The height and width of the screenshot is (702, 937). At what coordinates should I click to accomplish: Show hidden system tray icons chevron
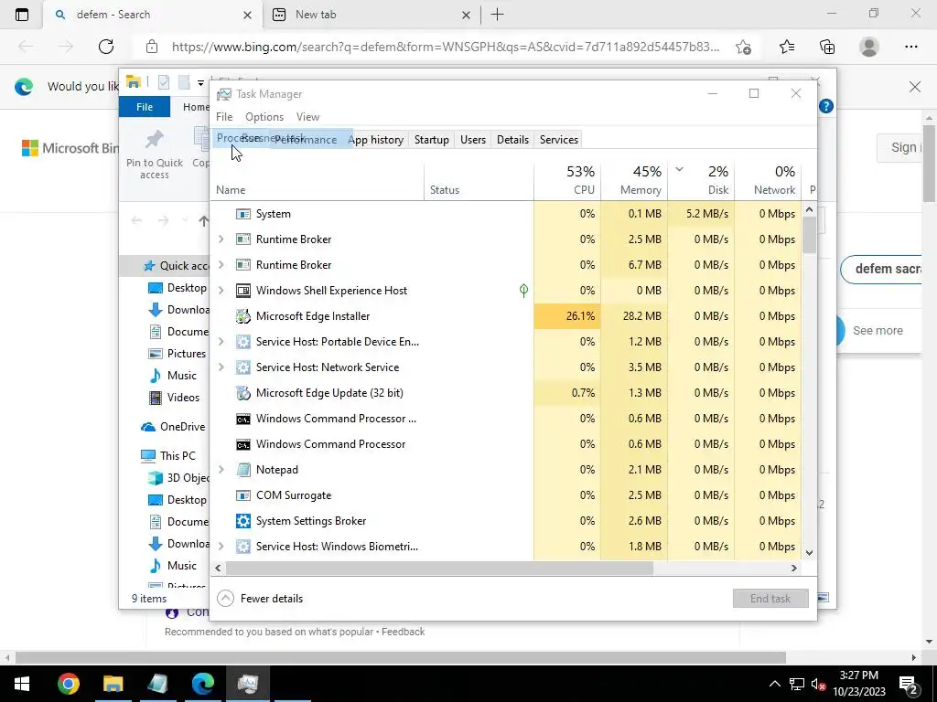[774, 684]
